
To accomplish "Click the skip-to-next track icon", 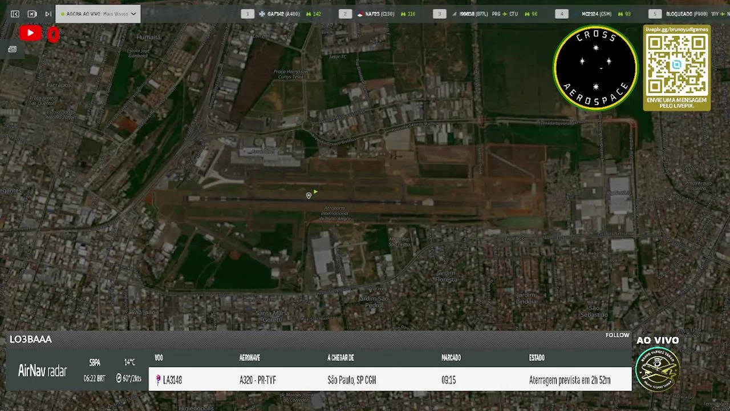I will click(48, 14).
